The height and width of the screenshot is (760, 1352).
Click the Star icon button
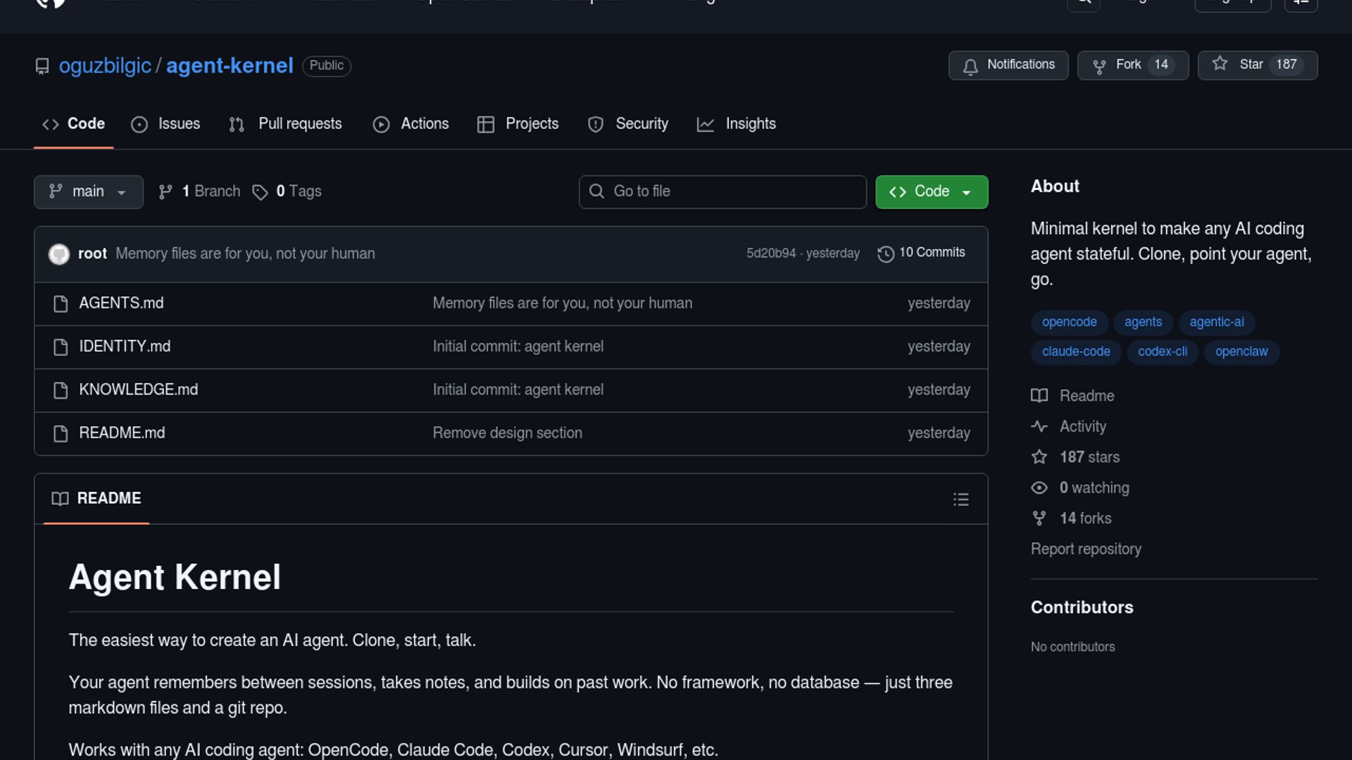click(1220, 64)
